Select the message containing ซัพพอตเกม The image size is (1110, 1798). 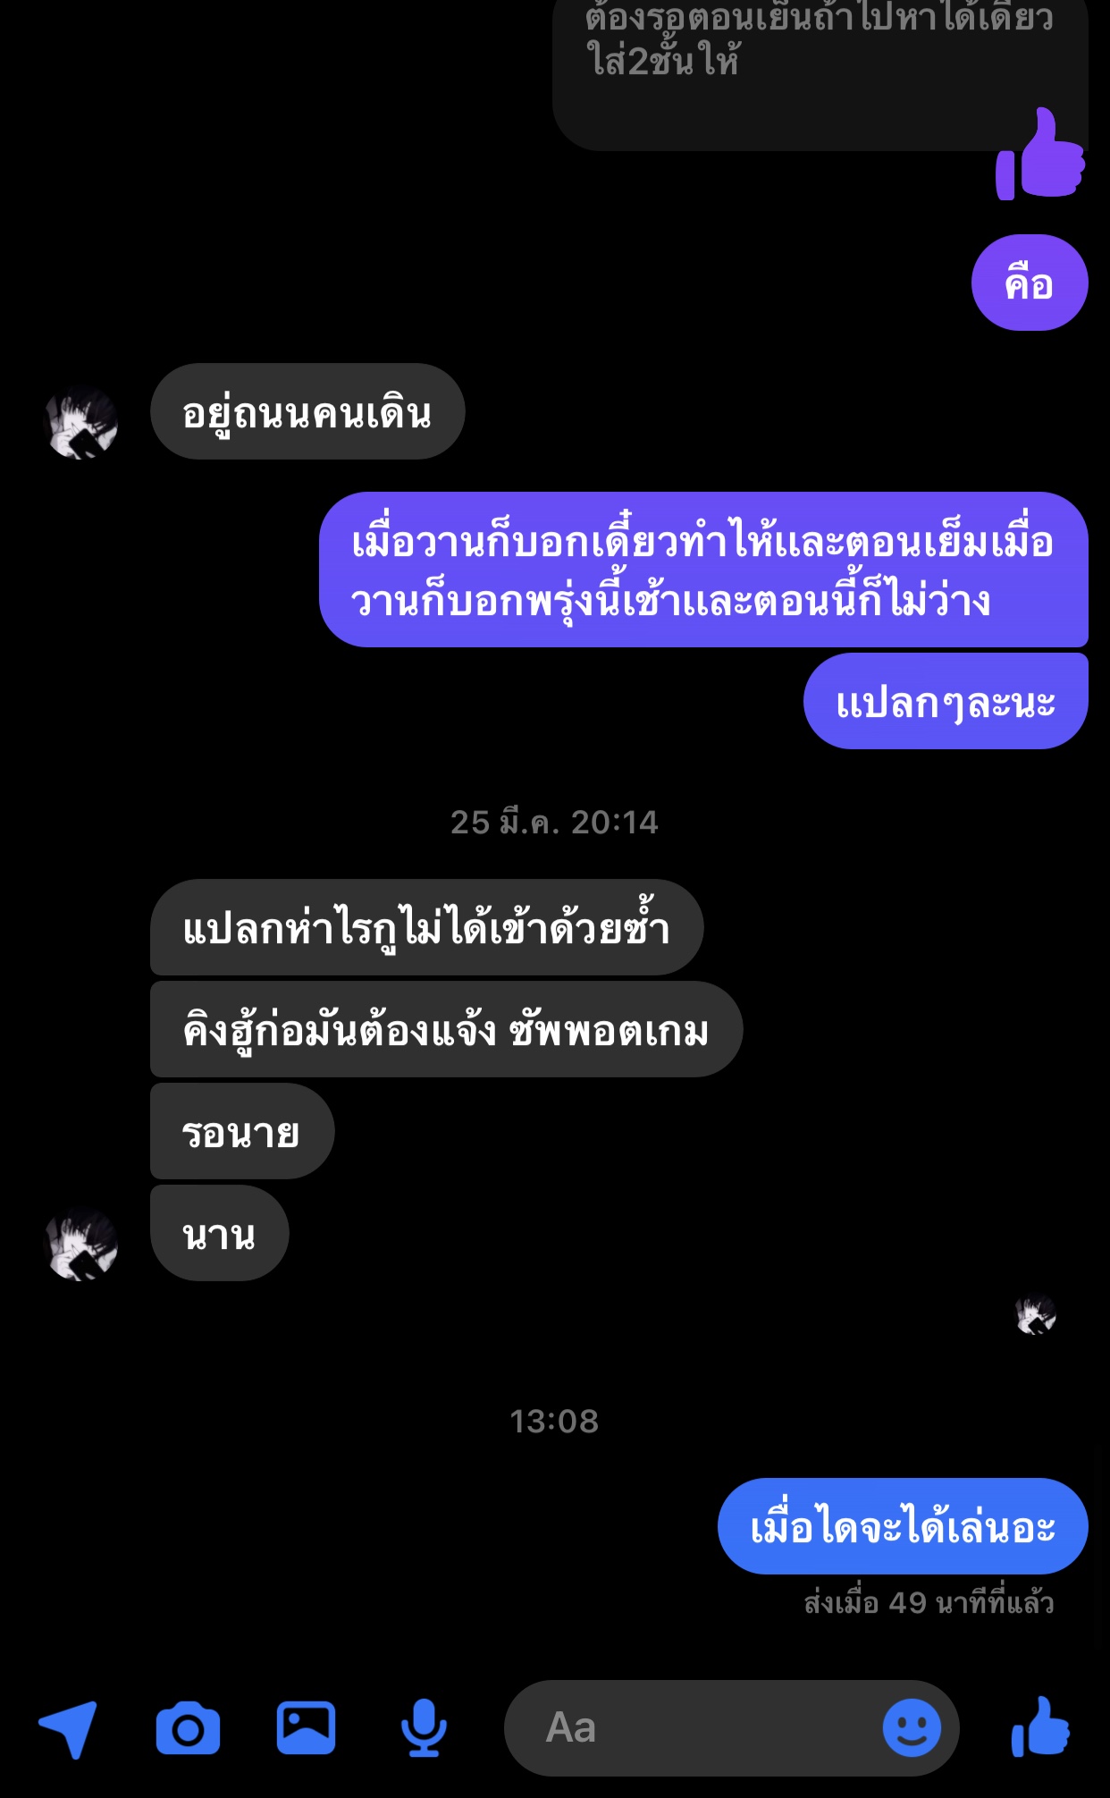447,1029
